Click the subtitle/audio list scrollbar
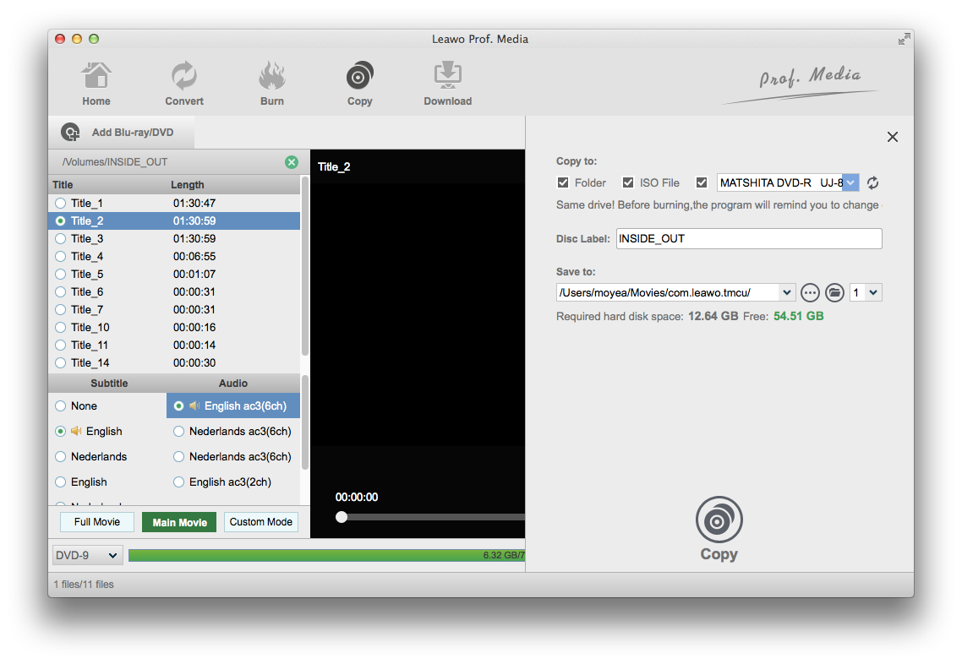Image resolution: width=962 pixels, height=664 pixels. [x=305, y=423]
